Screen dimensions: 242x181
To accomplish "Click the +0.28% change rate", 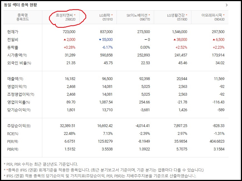I will [x=70, y=47].
